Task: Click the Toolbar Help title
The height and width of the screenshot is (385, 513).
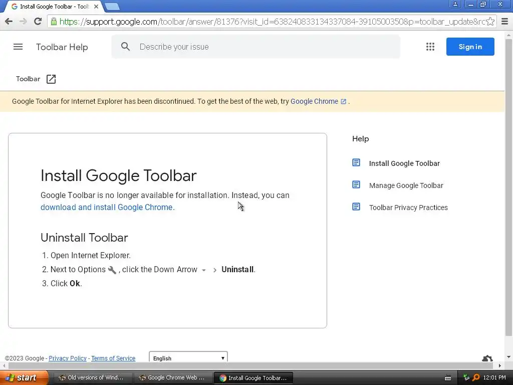Action: 62,47
